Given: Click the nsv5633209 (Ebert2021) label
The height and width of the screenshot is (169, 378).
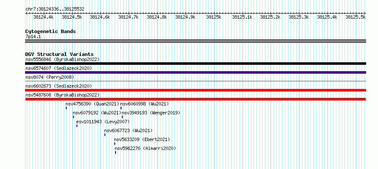Looking at the screenshot, I should 142,139.
